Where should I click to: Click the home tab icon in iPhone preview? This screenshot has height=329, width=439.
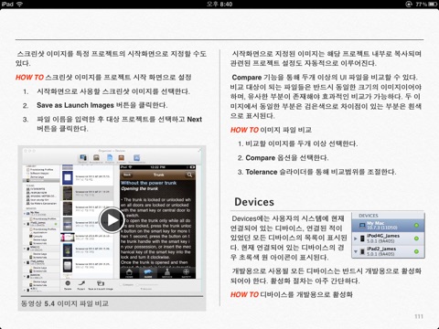pyautogui.click(x=129, y=272)
